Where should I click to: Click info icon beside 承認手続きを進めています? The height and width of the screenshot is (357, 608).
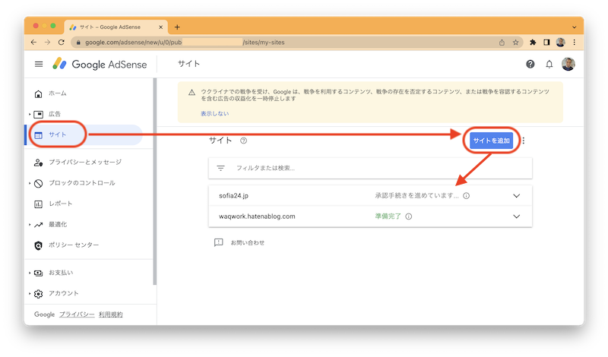coord(467,196)
